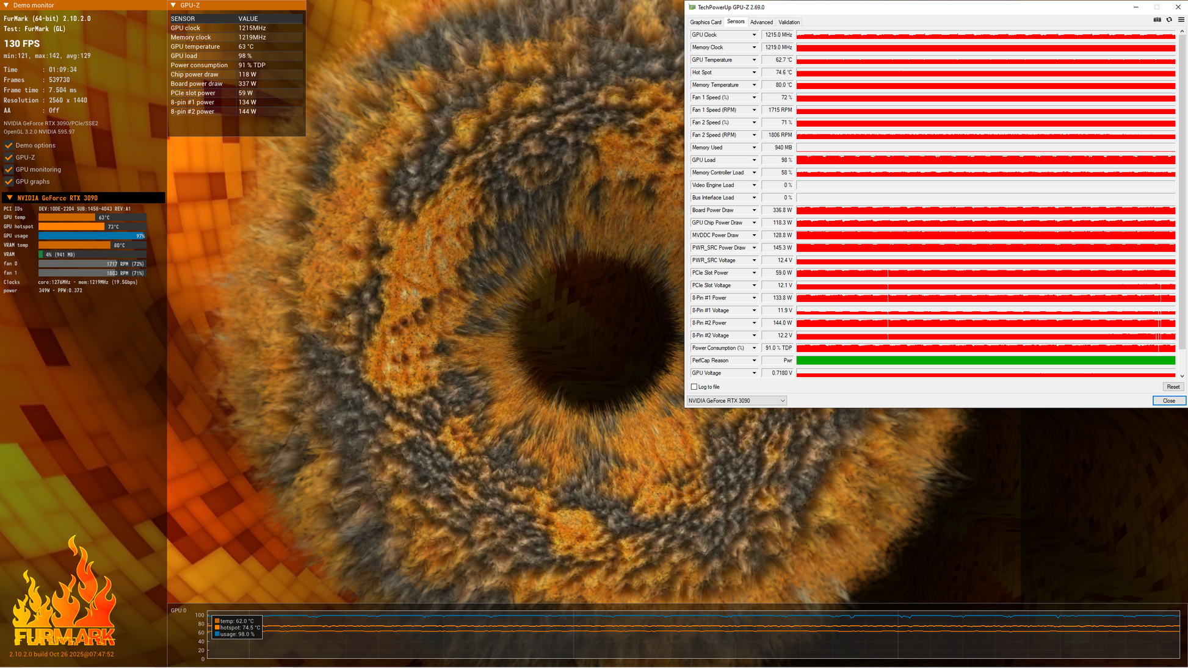Collapse the Demo monitor panel triangle

click(x=6, y=5)
